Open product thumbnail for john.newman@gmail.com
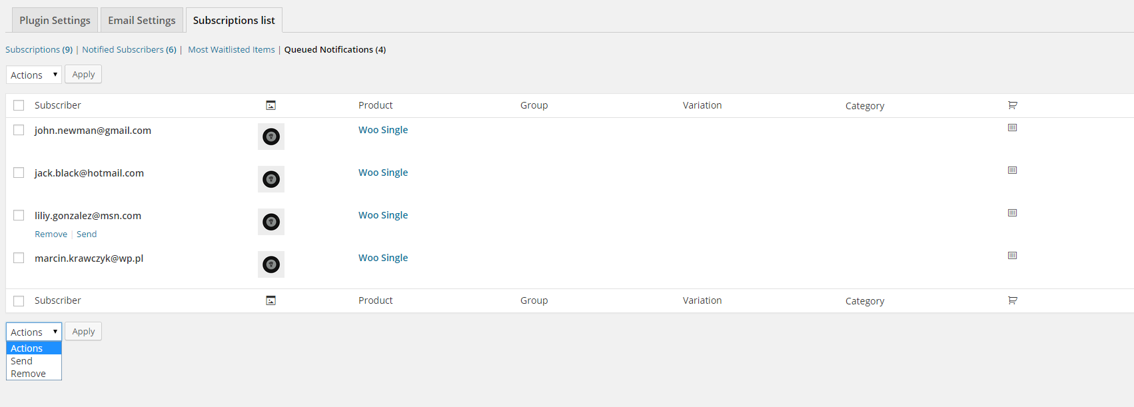Screen dimensions: 1134x407 point(271,137)
